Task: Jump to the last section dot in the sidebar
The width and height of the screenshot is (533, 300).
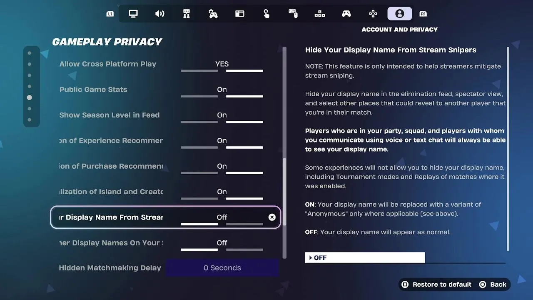Action: coord(29,120)
